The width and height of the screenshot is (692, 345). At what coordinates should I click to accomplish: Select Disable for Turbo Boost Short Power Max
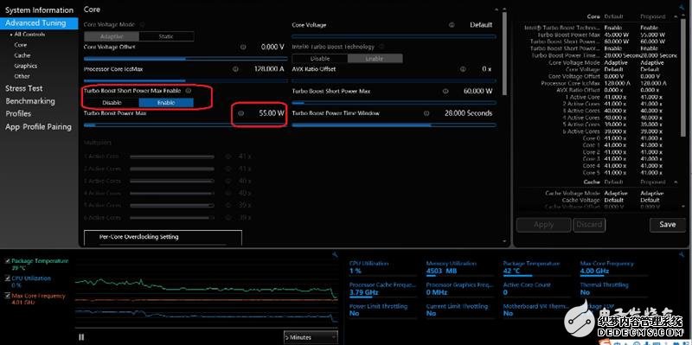[x=112, y=102]
